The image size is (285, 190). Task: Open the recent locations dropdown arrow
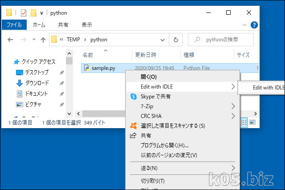34,40
